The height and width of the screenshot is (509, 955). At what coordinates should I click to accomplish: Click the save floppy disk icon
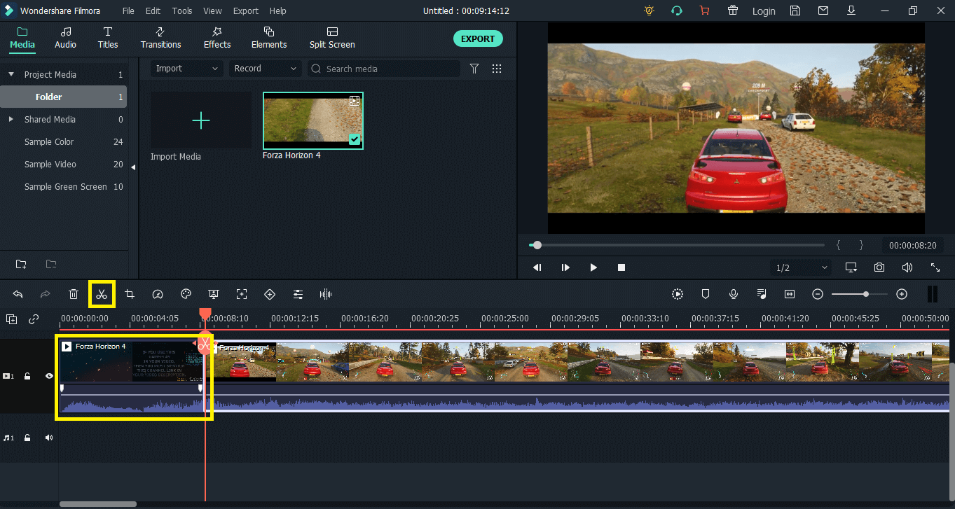point(795,11)
